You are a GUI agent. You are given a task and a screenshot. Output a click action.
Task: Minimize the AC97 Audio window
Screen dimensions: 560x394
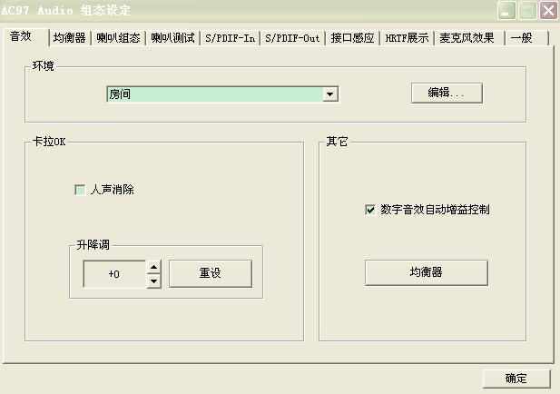tap(506, 10)
